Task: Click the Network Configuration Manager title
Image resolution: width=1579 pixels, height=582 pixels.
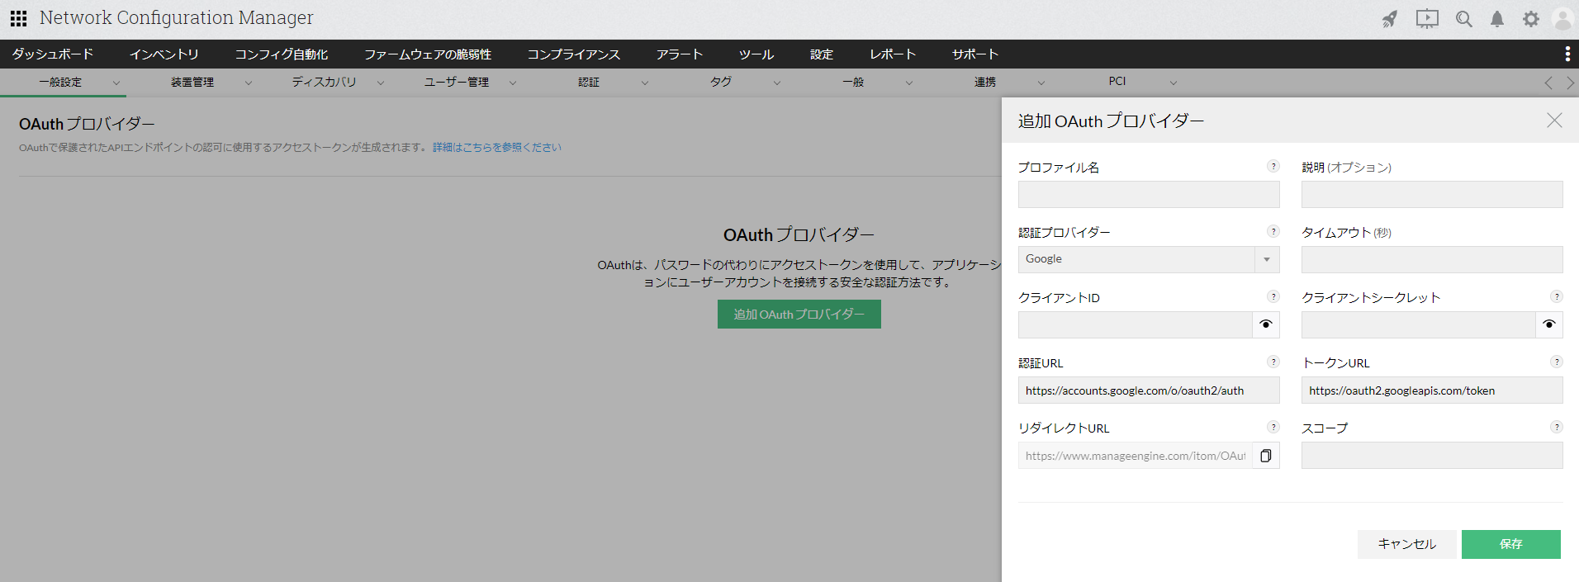Action: click(177, 18)
